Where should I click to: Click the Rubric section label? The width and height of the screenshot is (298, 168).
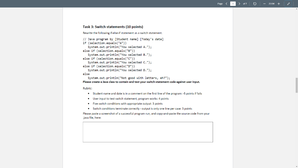(87, 88)
